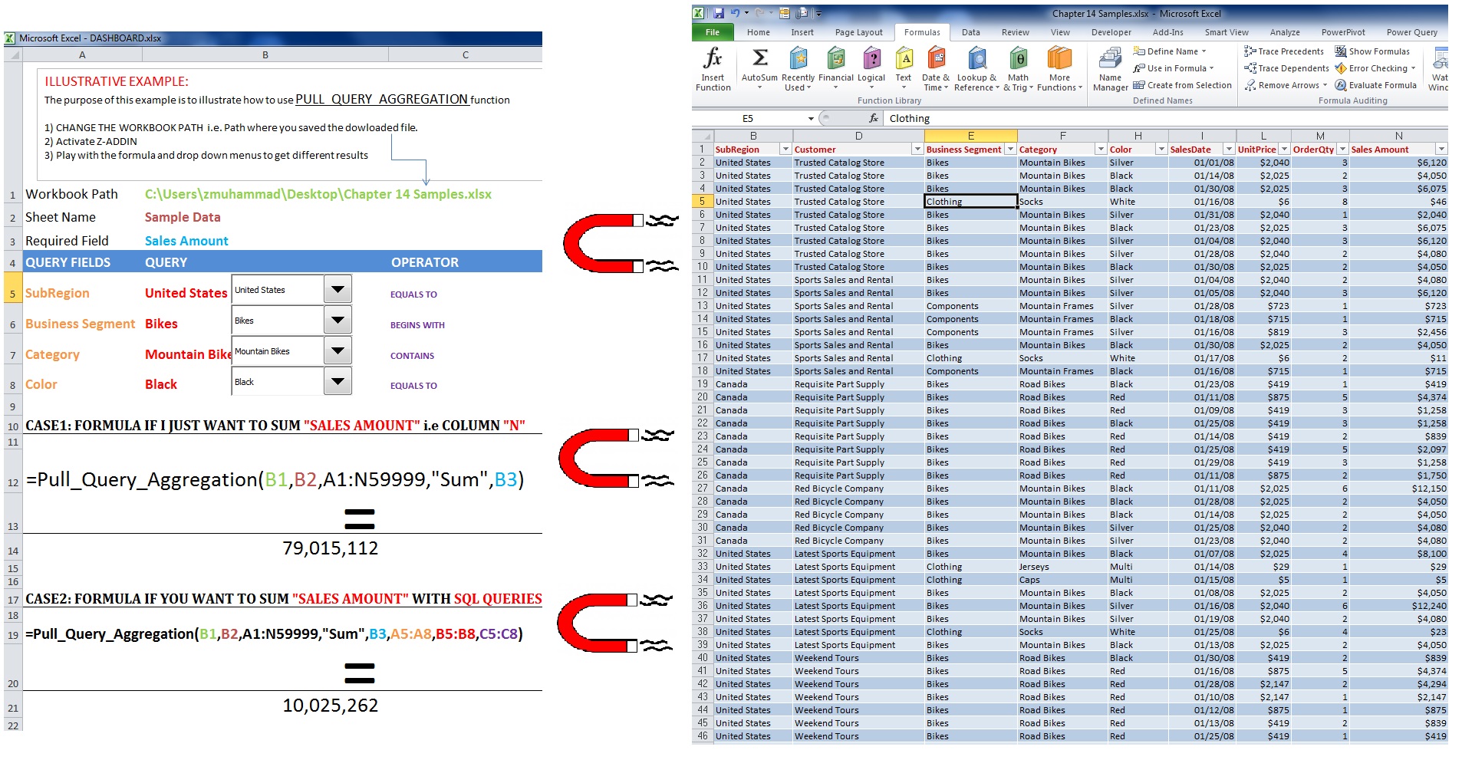This screenshot has height=760, width=1462.
Task: Click the AutoSum sigma icon
Action: pos(759,58)
